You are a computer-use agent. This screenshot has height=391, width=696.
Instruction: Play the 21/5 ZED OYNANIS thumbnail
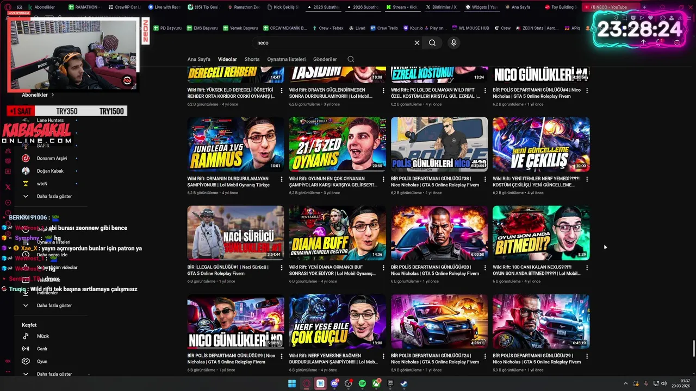pos(337,144)
